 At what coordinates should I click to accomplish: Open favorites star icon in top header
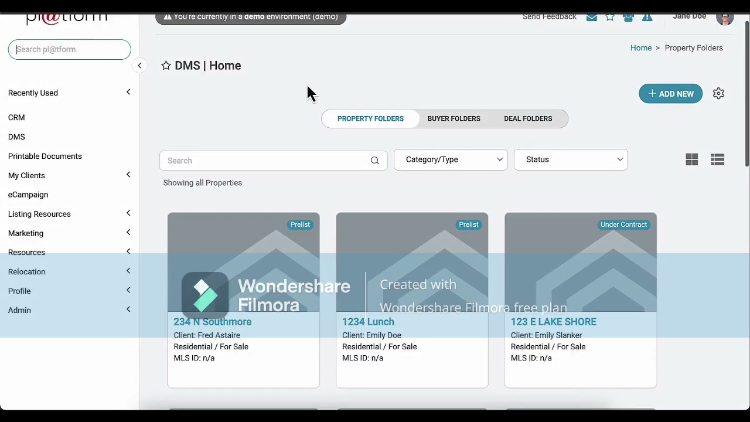click(610, 17)
